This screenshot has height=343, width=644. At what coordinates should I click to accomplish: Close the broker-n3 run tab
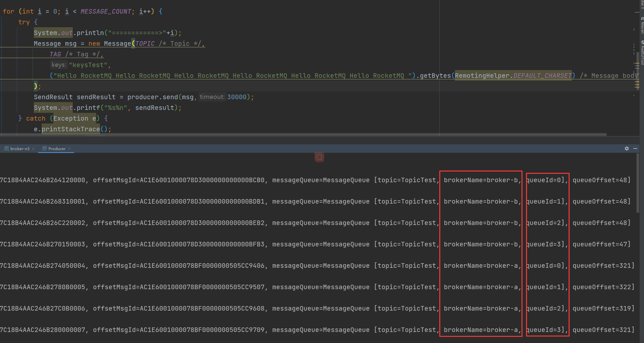[33, 149]
